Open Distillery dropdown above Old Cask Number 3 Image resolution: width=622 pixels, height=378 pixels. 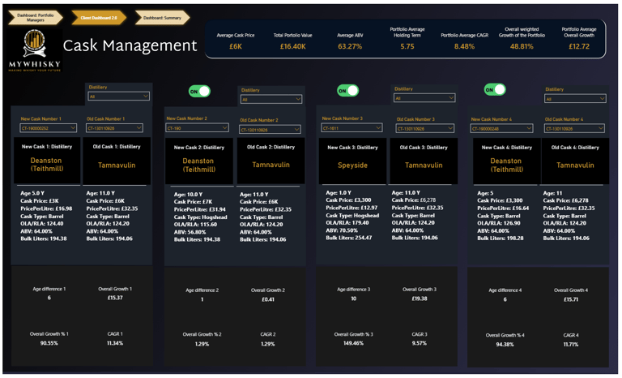coord(424,98)
